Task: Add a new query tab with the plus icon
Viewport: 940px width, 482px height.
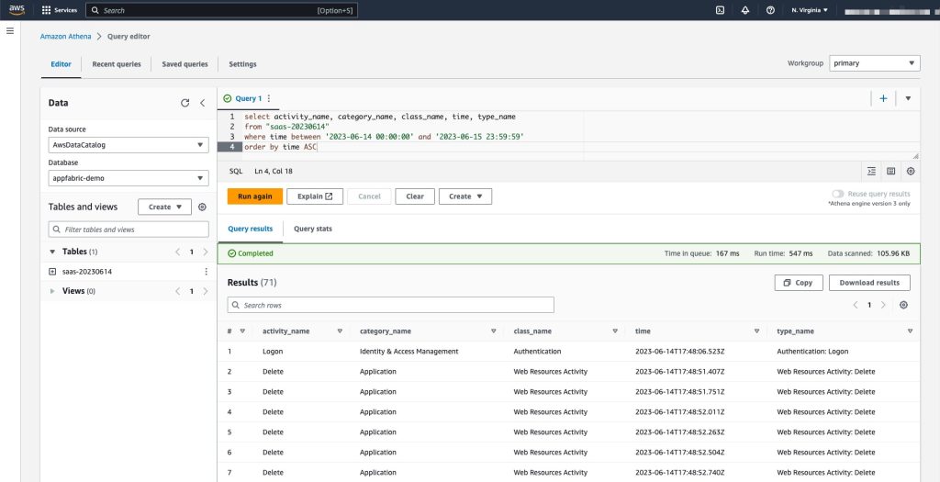Action: (883, 98)
